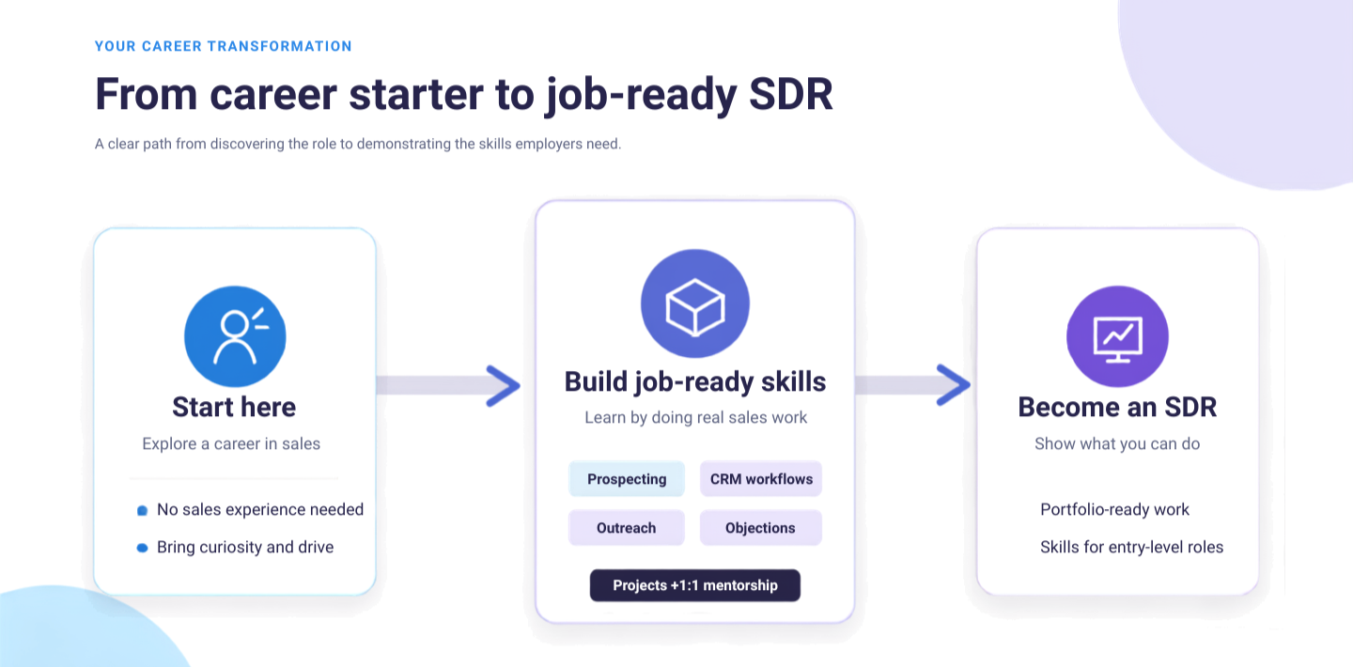Click the text Portfolio-ready work
1353x667 pixels.
1114,509
